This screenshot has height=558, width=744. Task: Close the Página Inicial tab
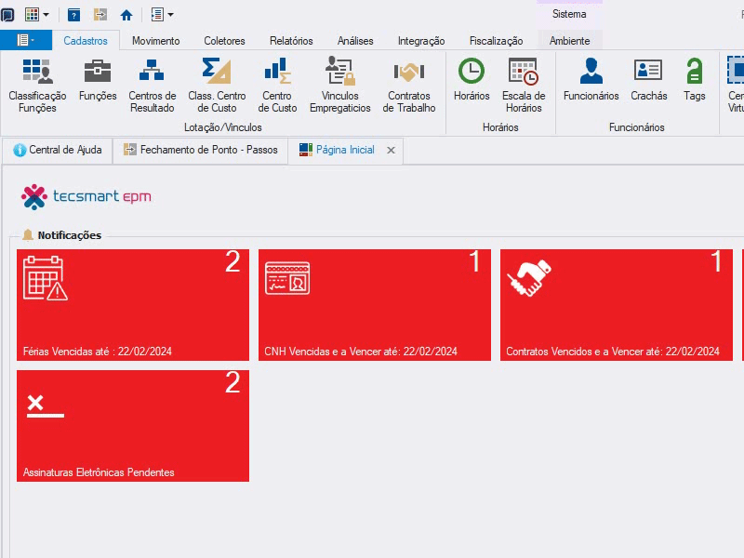click(x=391, y=150)
